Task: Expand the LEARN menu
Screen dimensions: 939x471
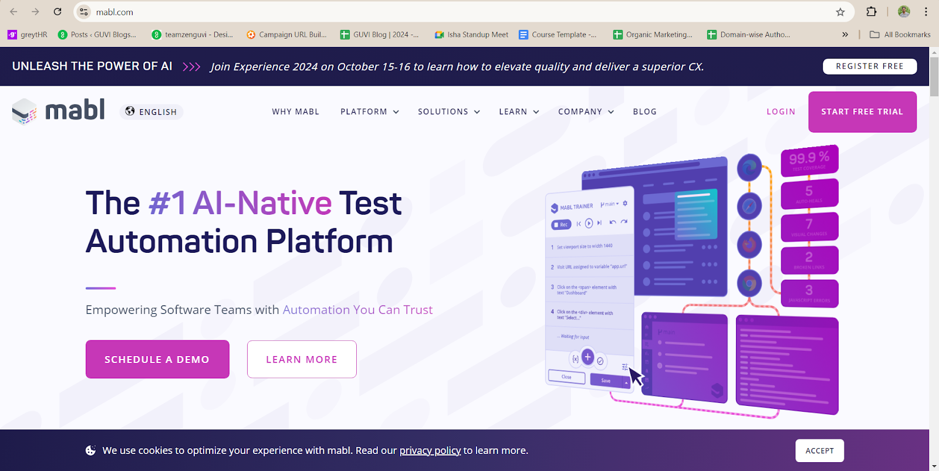Action: pyautogui.click(x=519, y=111)
